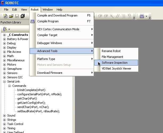Select the Timing tree item label
Image resolution: width=163 pixels, height=133 pixels.
click(x=11, y=128)
